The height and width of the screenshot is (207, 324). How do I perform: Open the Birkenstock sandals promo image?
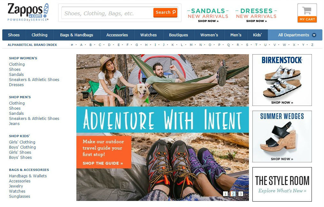tap(282, 80)
